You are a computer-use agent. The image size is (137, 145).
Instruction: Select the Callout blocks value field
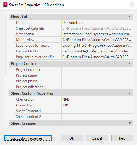click(x=97, y=51)
